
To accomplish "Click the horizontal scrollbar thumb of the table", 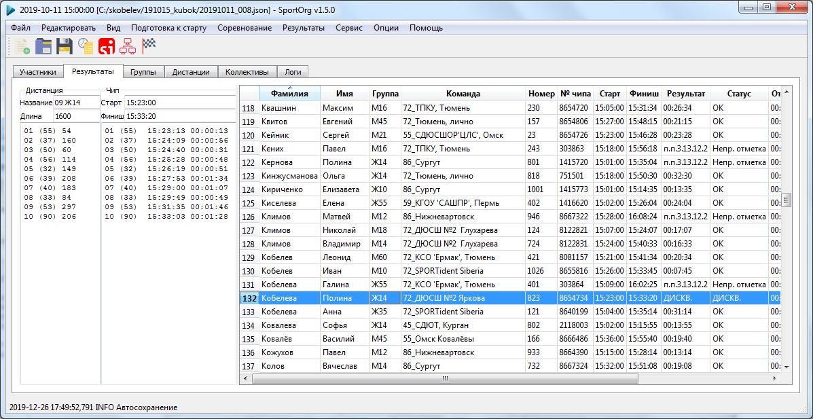I will click(445, 379).
